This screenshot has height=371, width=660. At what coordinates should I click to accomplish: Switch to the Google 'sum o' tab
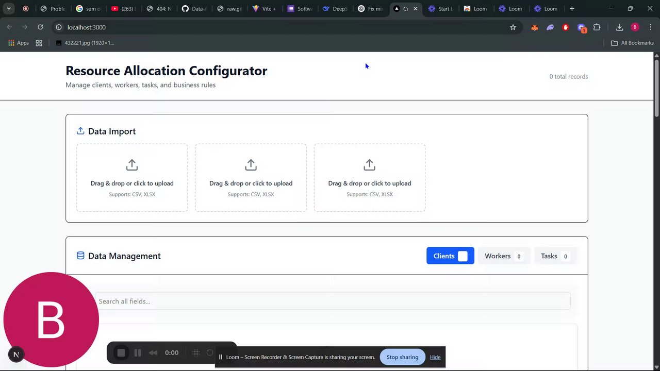[x=88, y=9]
